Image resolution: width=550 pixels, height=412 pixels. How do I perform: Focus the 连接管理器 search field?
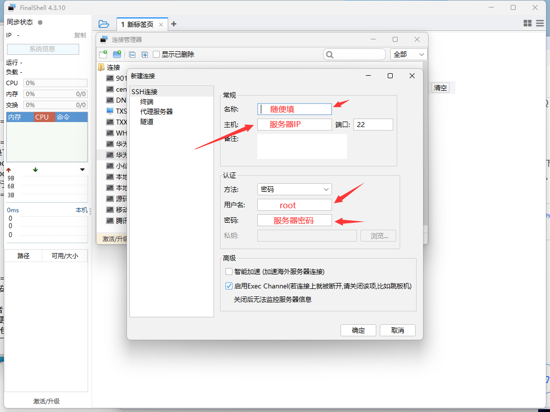[354, 54]
